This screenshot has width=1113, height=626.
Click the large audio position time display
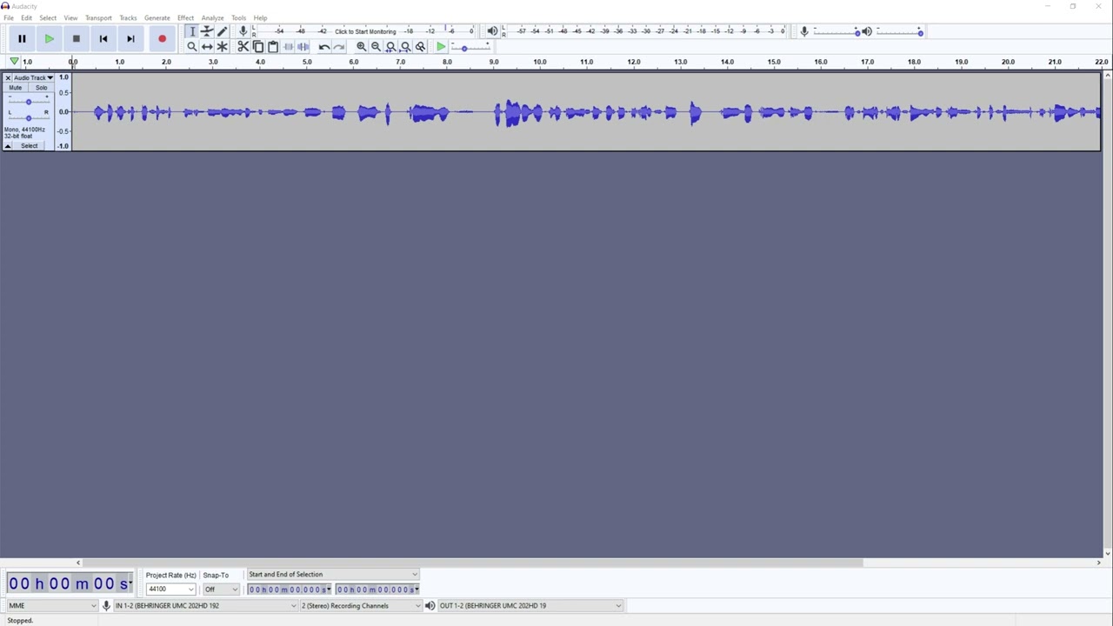click(70, 583)
